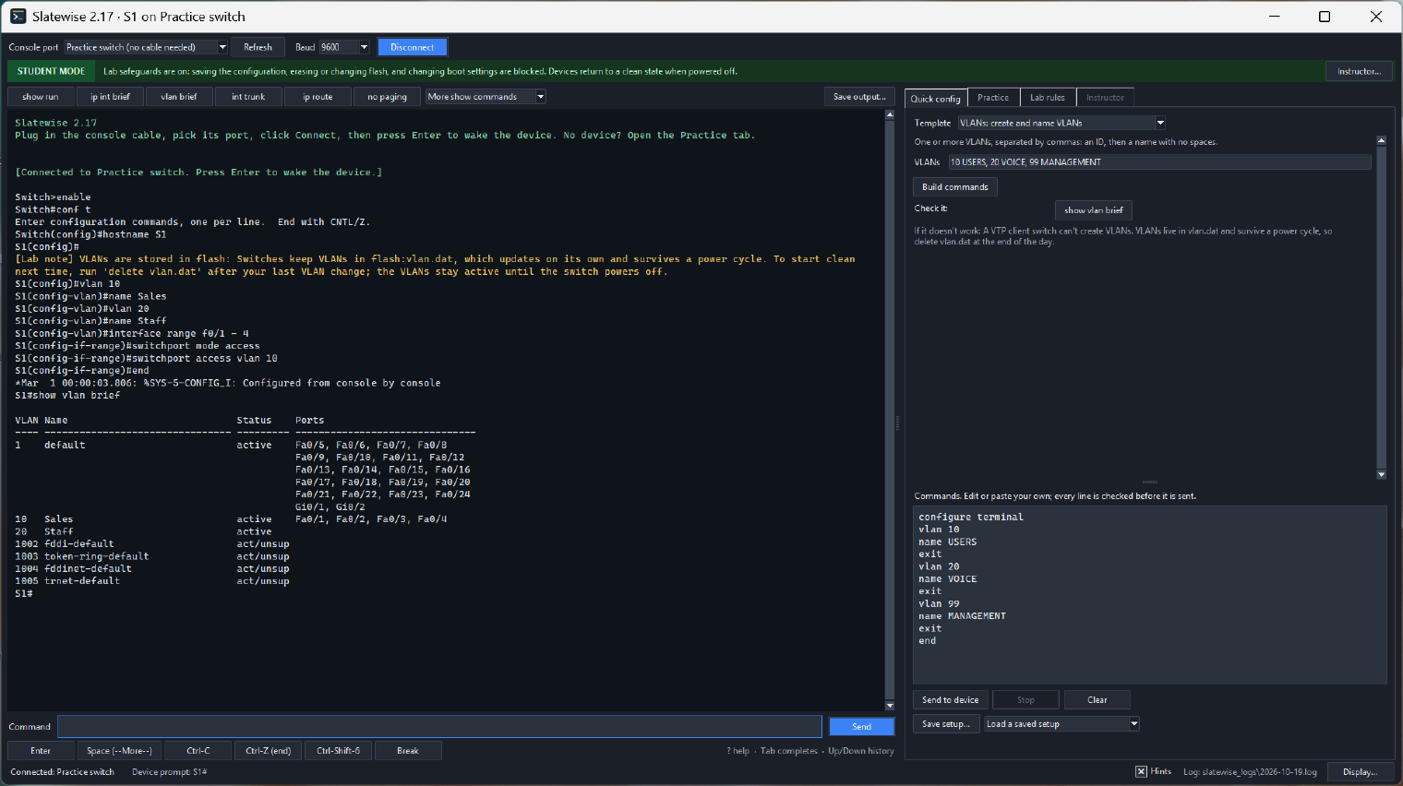The height and width of the screenshot is (786, 1403).
Task: Click the Quick config panel scroll-down arrow
Action: pos(1382,475)
